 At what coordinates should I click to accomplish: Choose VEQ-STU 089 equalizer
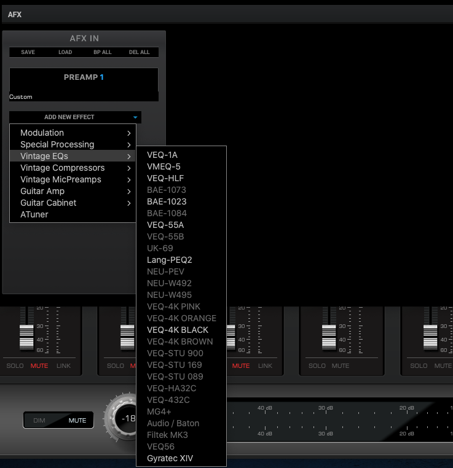[x=181, y=376]
